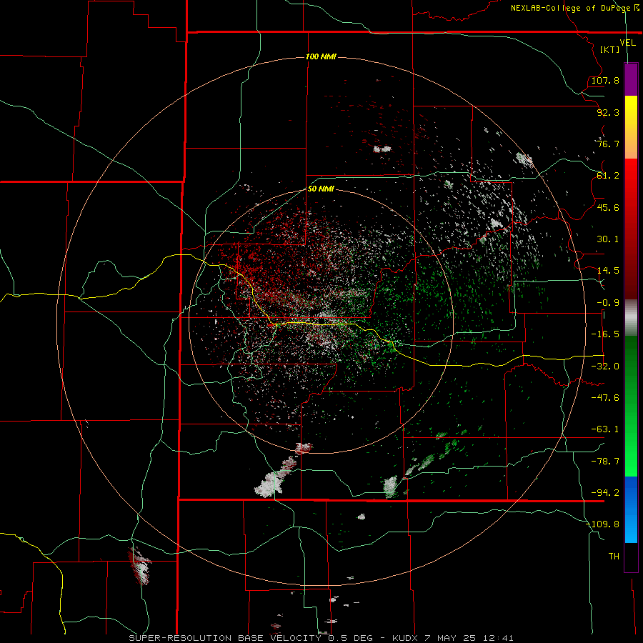The height and width of the screenshot is (643, 643).
Task: Pick the green segment of velocity color bar
Action: pyautogui.click(x=631, y=406)
